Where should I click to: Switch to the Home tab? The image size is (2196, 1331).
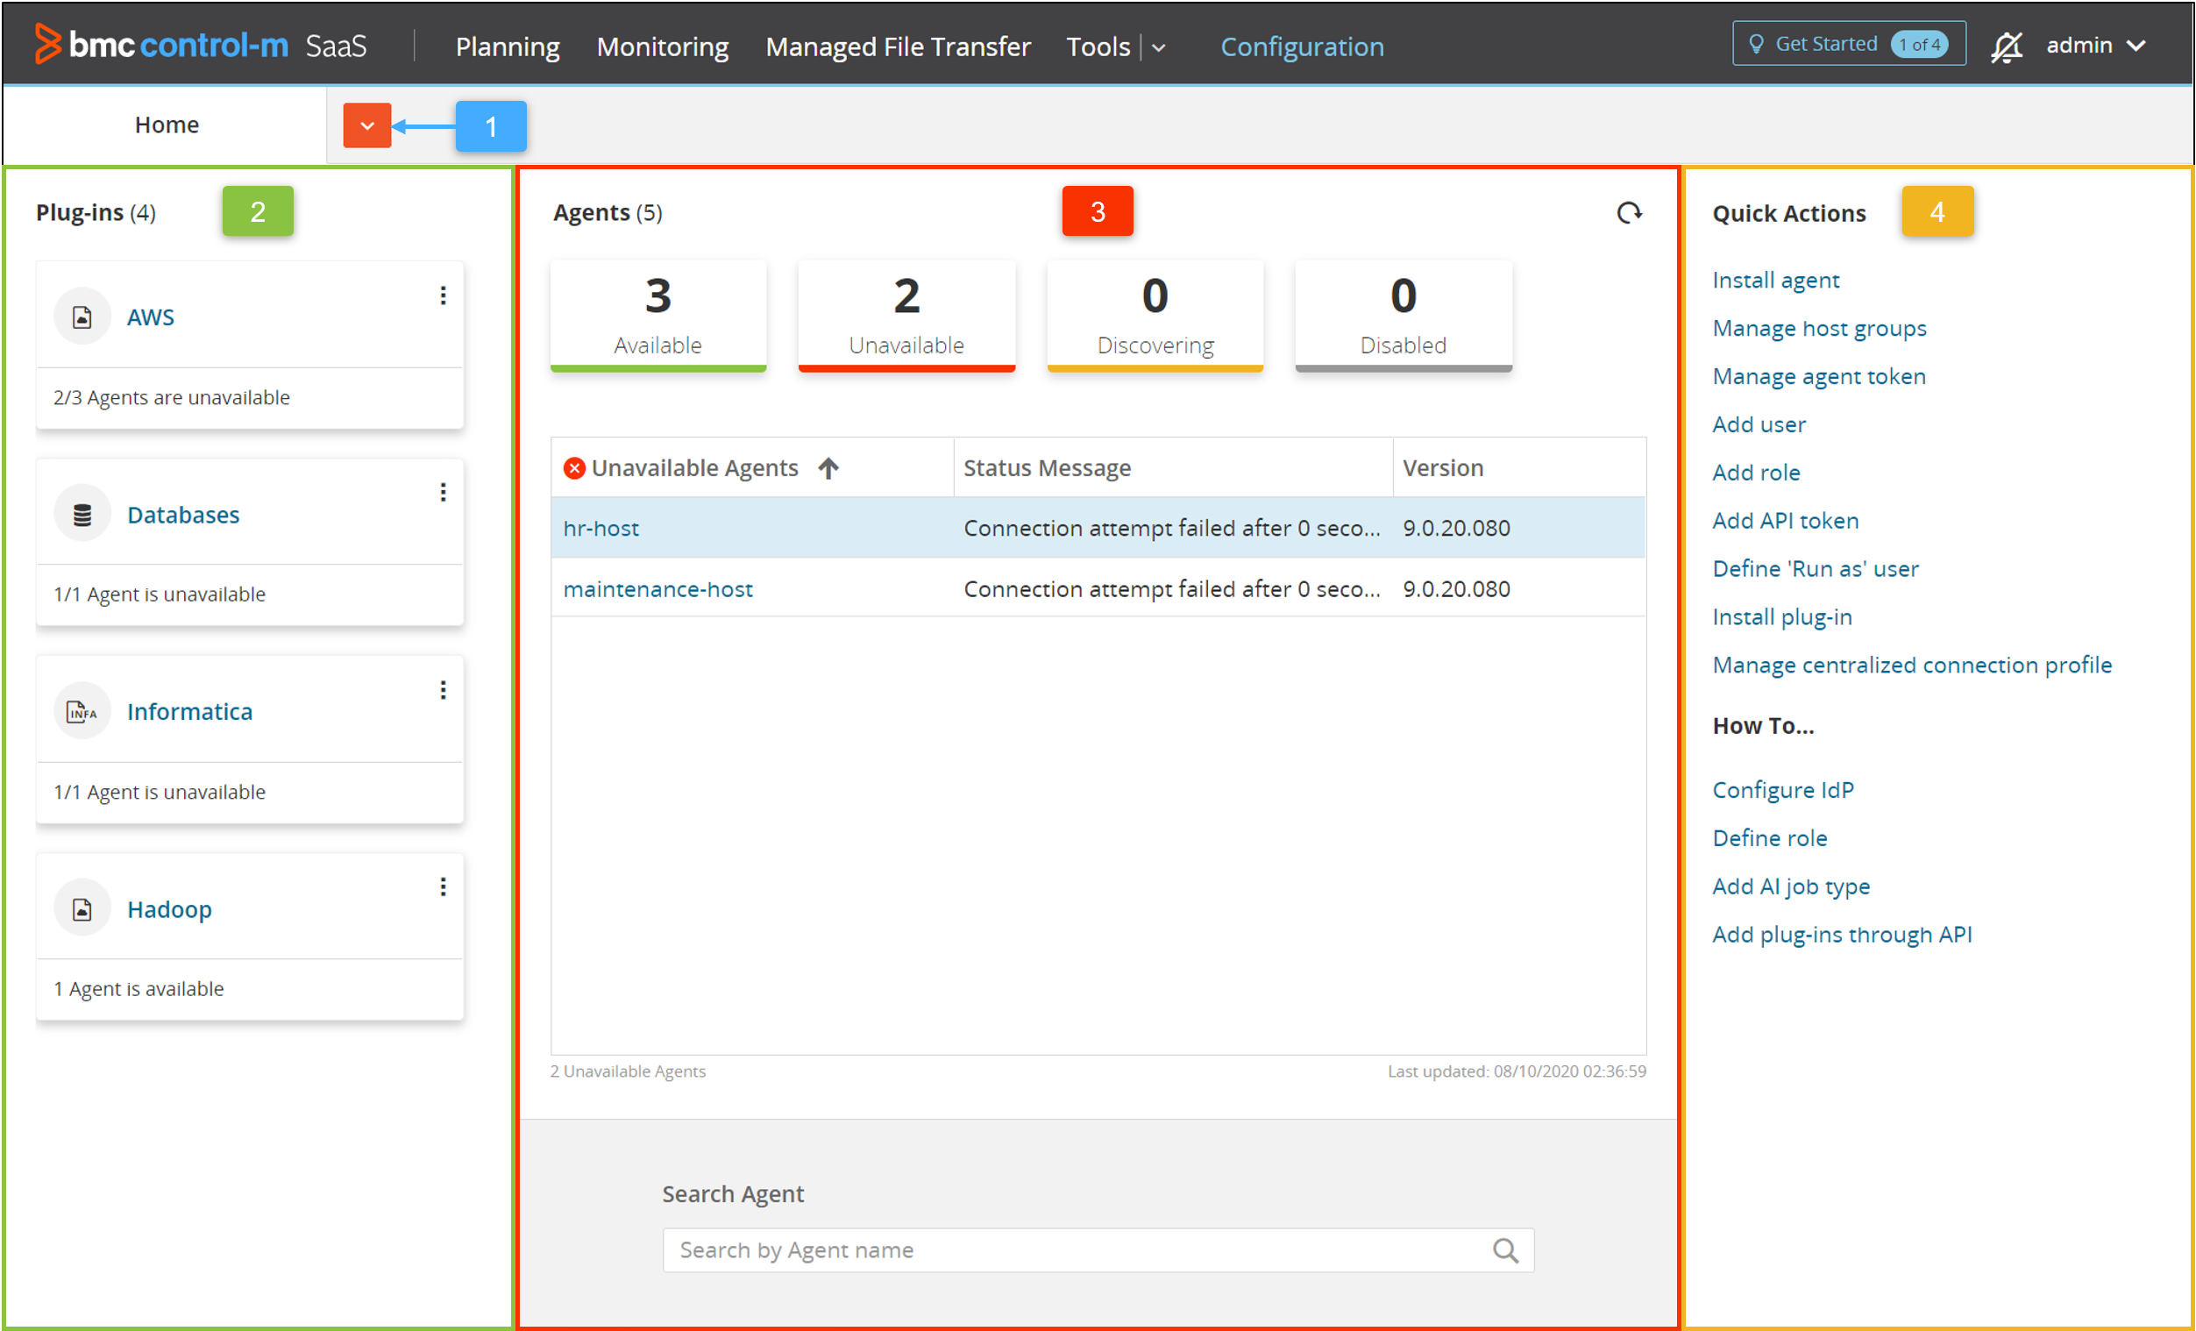click(167, 125)
